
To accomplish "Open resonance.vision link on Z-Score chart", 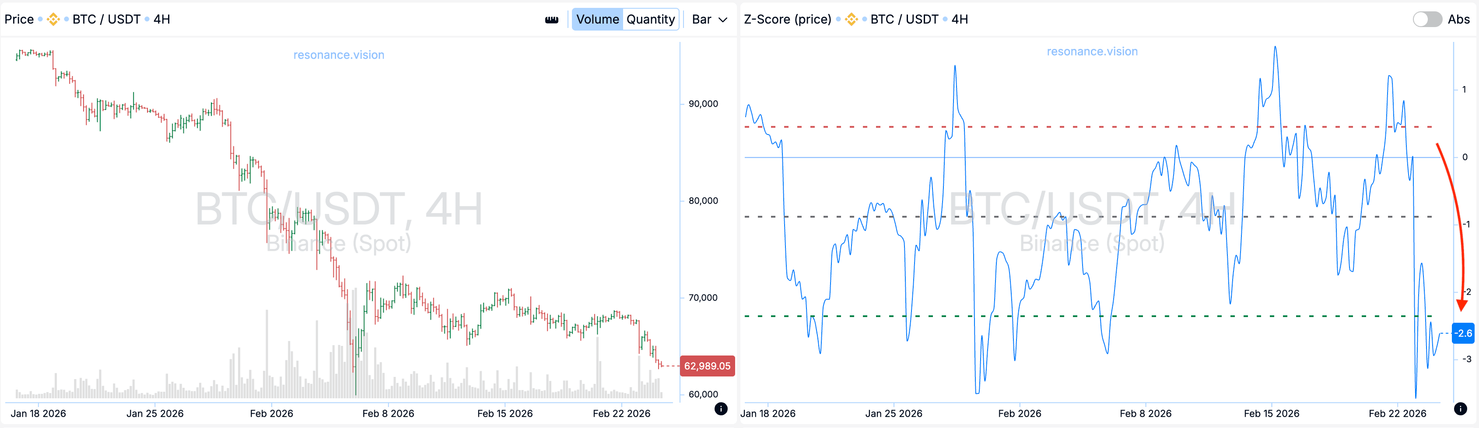I will click(1092, 52).
